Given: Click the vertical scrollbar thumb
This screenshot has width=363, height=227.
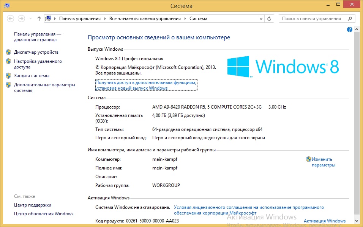Looking at the screenshot, I should click(x=357, y=123).
